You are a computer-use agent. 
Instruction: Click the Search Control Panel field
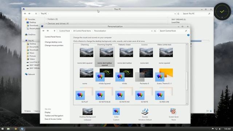(173, 31)
